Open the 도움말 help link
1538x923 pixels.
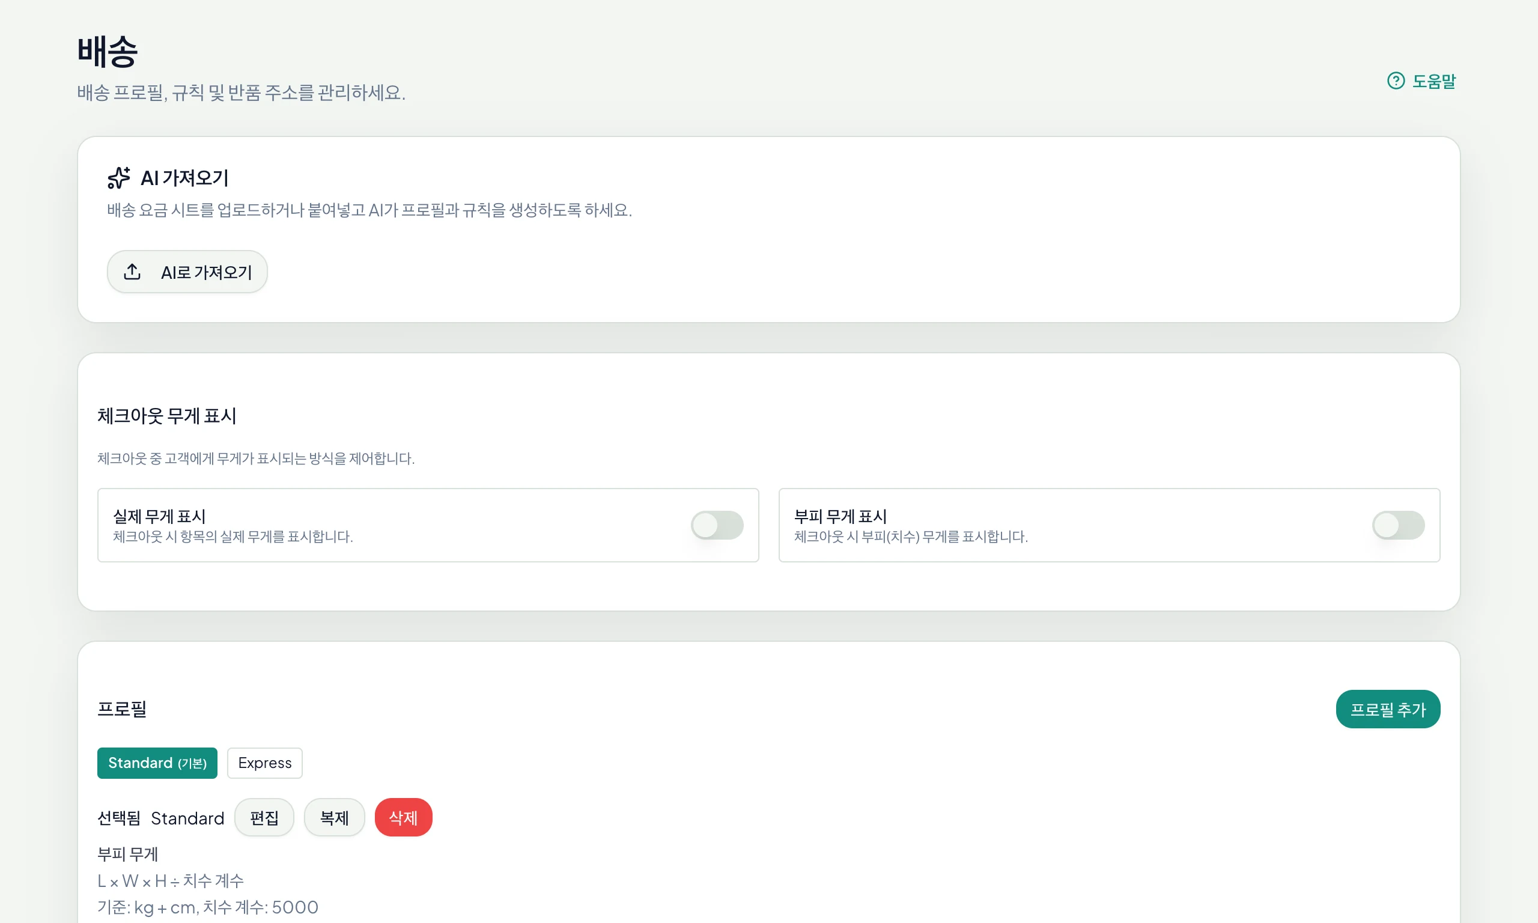click(x=1421, y=81)
